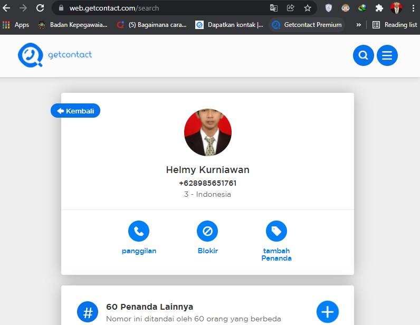Click the hashtag tags icon
The image size is (420, 325).
[88, 312]
